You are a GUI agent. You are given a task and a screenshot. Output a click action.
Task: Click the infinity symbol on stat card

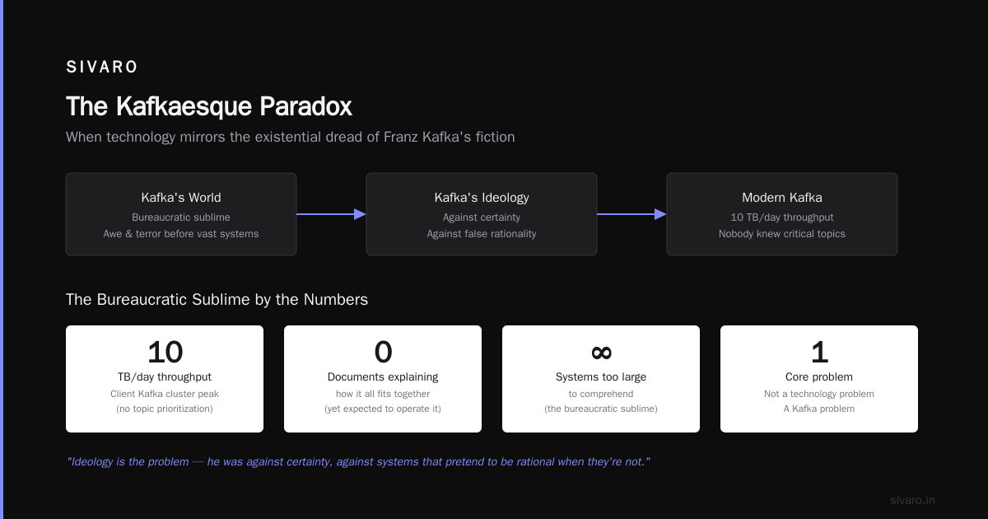[601, 352]
